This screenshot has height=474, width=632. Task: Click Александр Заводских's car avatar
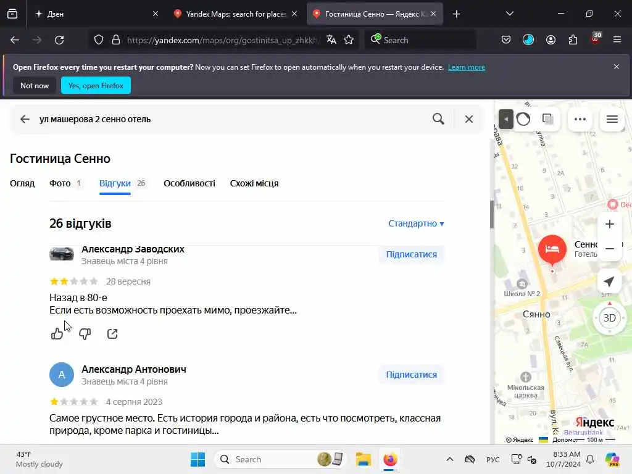pyautogui.click(x=62, y=254)
